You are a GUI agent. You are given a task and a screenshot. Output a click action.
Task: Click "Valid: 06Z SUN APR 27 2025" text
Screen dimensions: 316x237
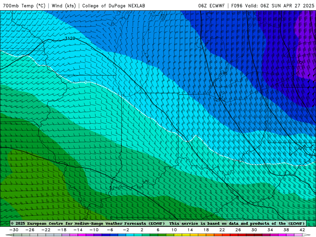click(x=280, y=6)
